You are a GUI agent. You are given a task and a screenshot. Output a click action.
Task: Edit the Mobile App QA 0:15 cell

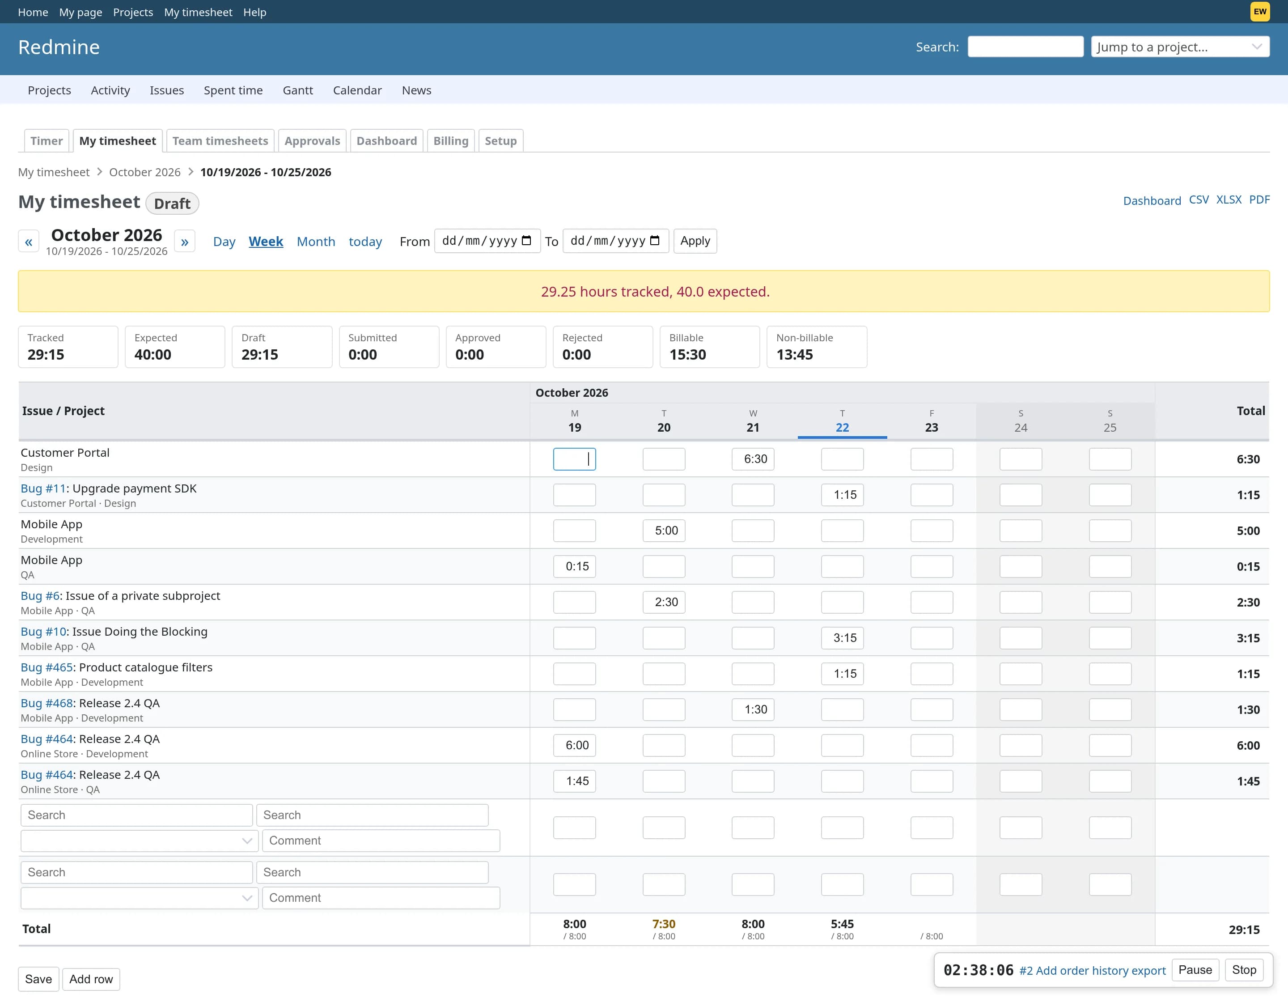(574, 566)
